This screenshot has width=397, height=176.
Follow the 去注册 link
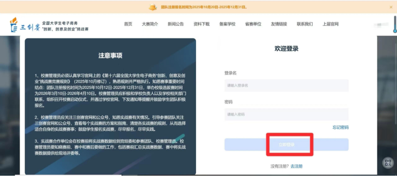coord(296,166)
